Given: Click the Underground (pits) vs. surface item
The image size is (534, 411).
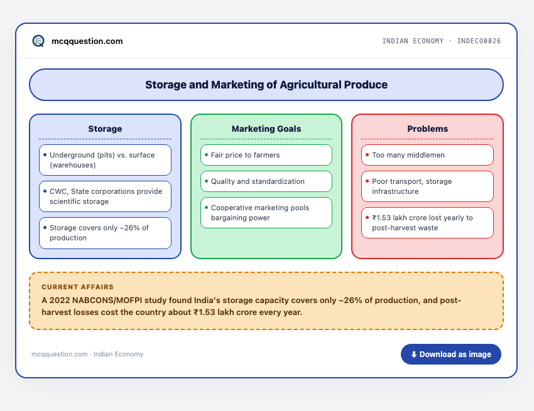Looking at the screenshot, I should [106, 160].
